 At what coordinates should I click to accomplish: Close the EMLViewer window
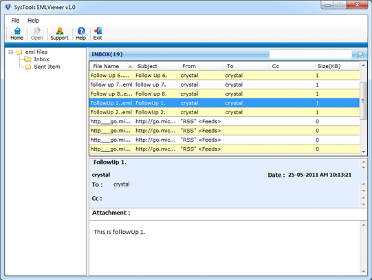pyautogui.click(x=357, y=6)
